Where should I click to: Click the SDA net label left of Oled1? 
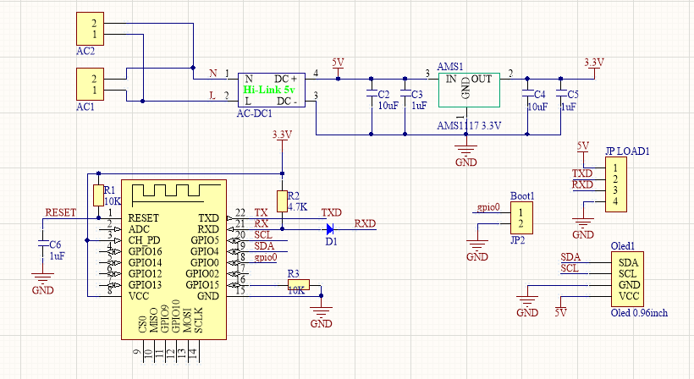(x=570, y=257)
